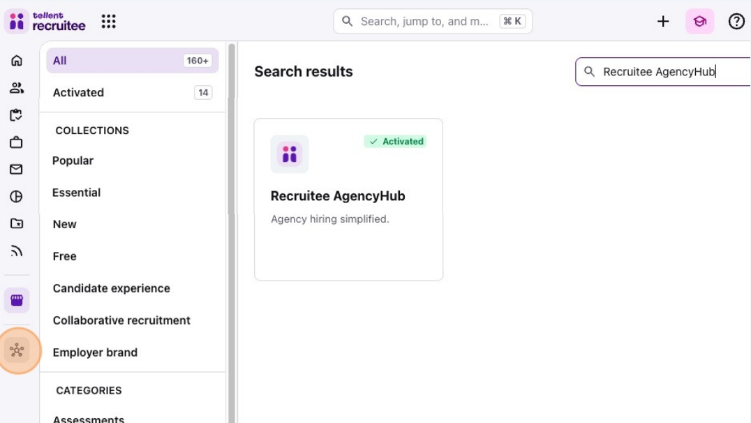The image size is (751, 423).
Task: Open the feed broadcast icon
Action: (x=16, y=251)
